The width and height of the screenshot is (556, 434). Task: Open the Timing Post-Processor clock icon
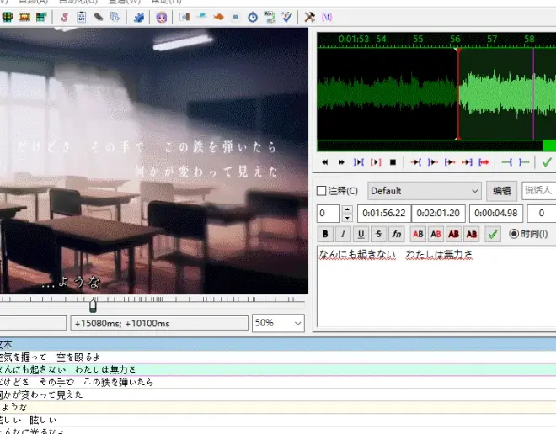pos(253,17)
